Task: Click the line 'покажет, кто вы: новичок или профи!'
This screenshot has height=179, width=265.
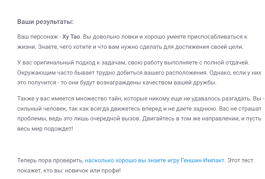Action: tap(69, 170)
